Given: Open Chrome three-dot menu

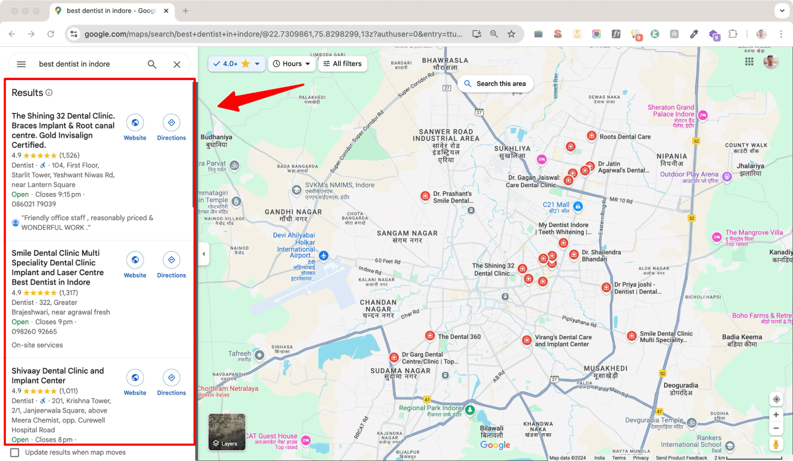Looking at the screenshot, I should click(781, 34).
